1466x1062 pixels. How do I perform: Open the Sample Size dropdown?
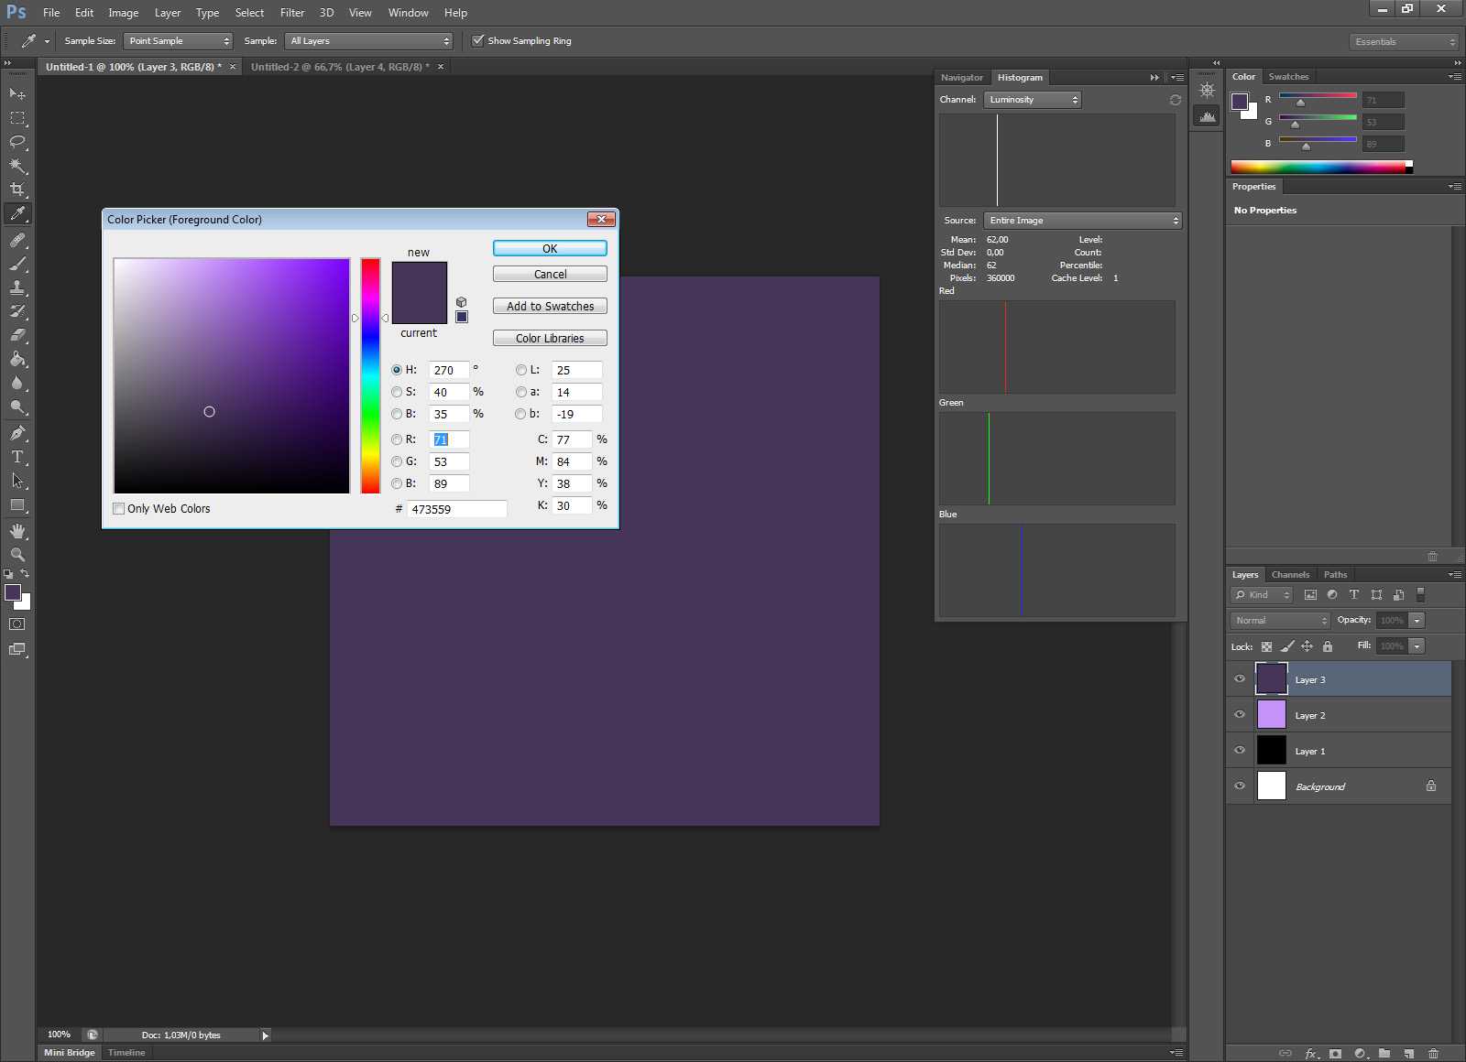click(x=179, y=41)
